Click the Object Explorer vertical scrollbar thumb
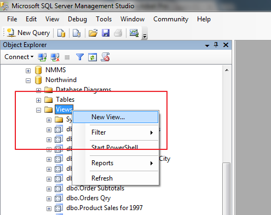The height and width of the screenshot is (215, 271). click(227, 189)
